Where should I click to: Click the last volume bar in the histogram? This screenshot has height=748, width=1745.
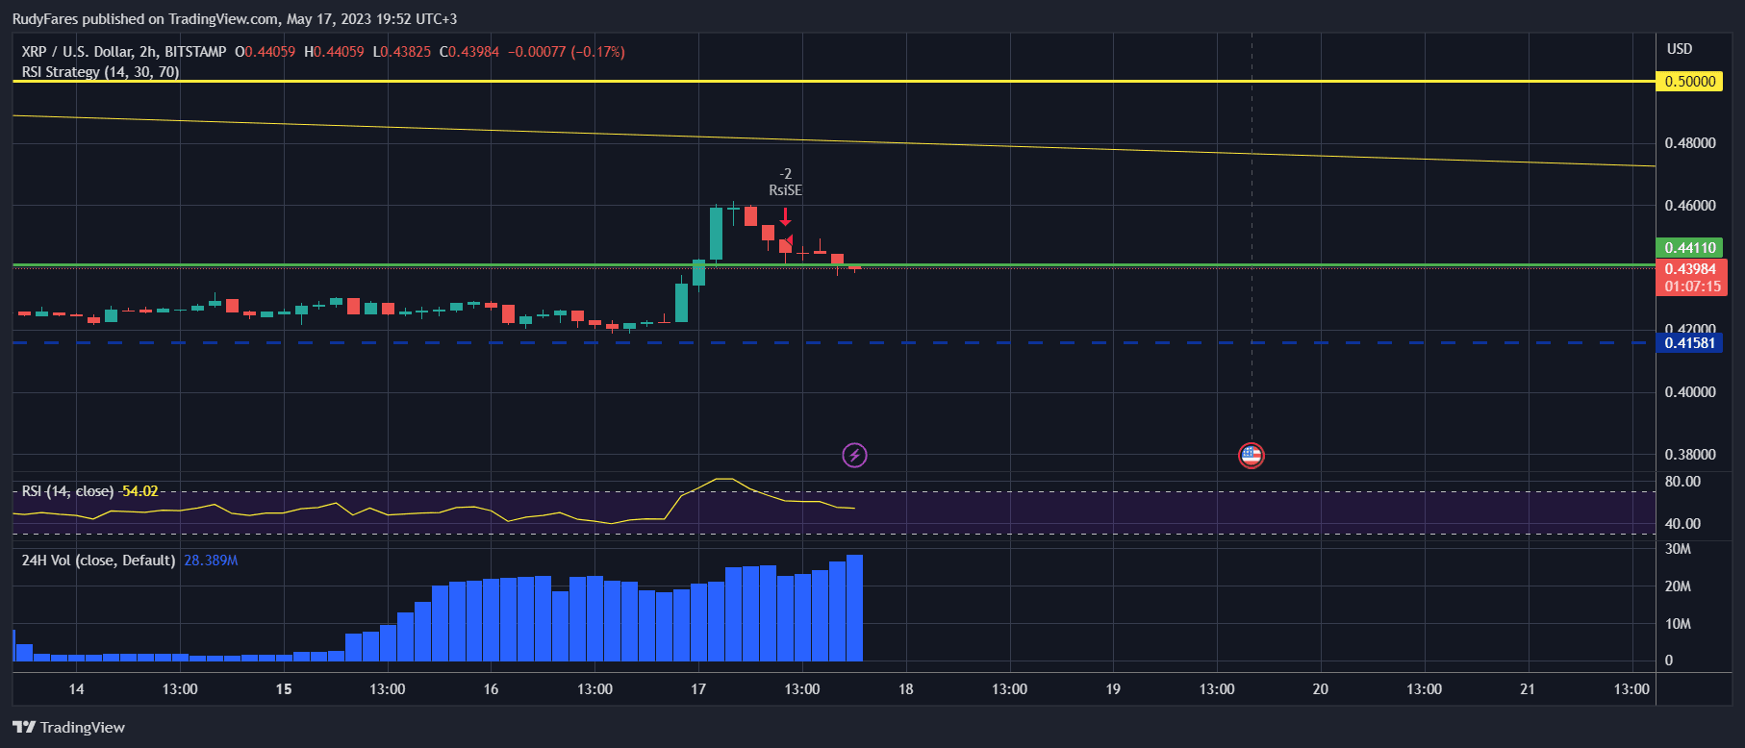(854, 608)
